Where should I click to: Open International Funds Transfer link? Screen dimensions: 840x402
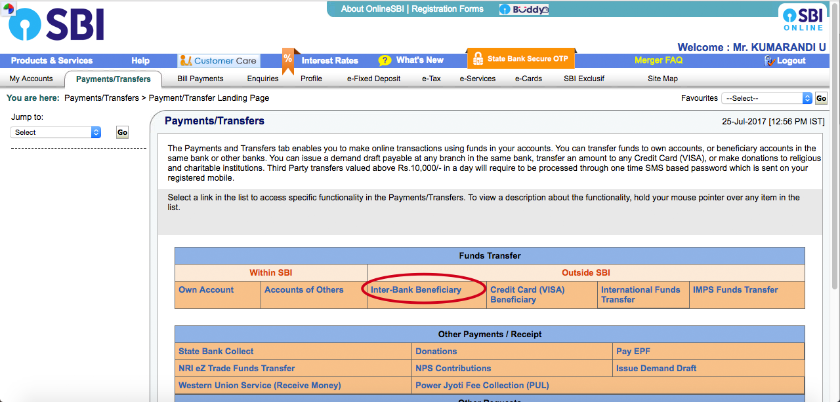click(x=640, y=295)
